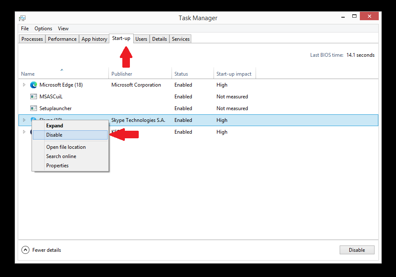Viewport: 396px width, 277px height.
Task: Click the MSASCuiL program icon
Action: point(34,97)
